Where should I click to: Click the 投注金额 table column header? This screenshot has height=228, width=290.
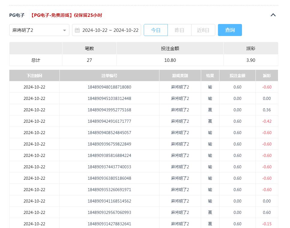(237, 76)
